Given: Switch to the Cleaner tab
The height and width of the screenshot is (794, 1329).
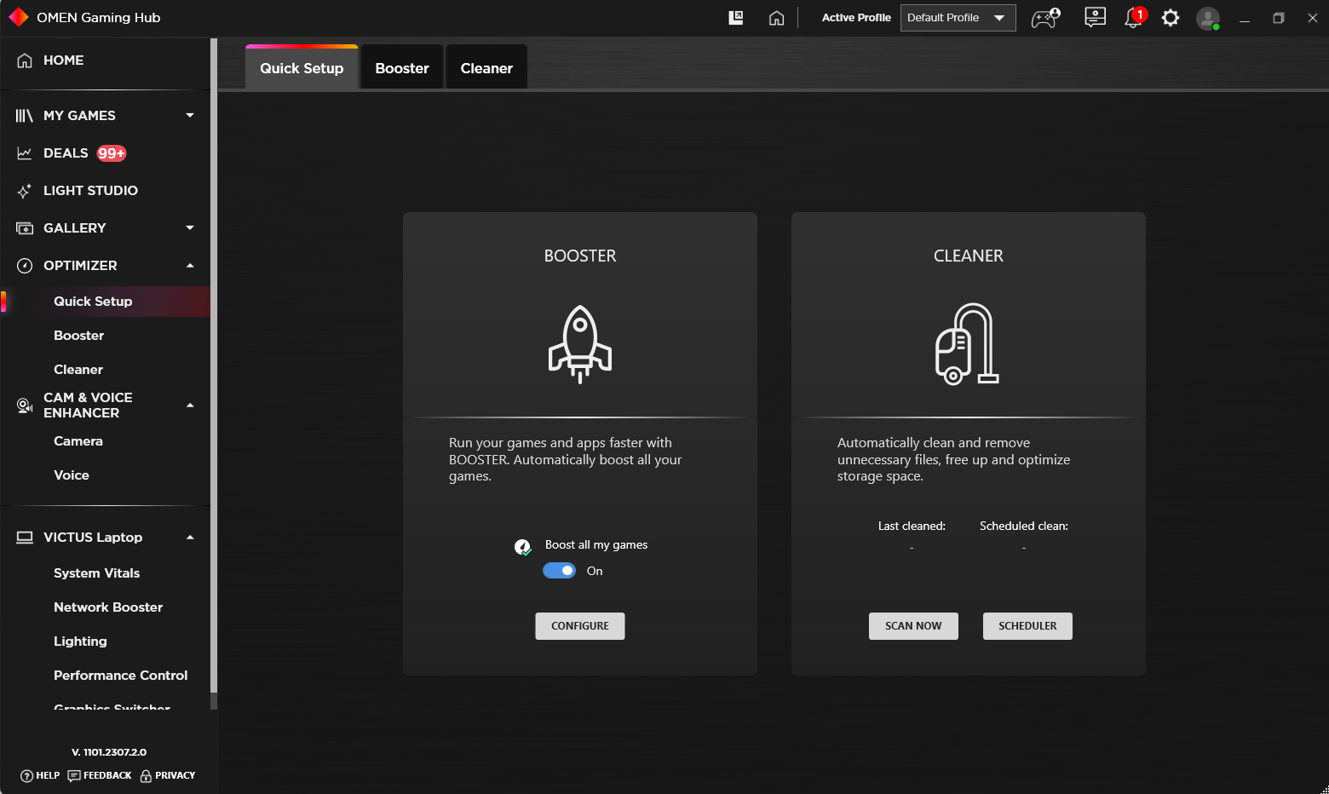Looking at the screenshot, I should coord(486,67).
